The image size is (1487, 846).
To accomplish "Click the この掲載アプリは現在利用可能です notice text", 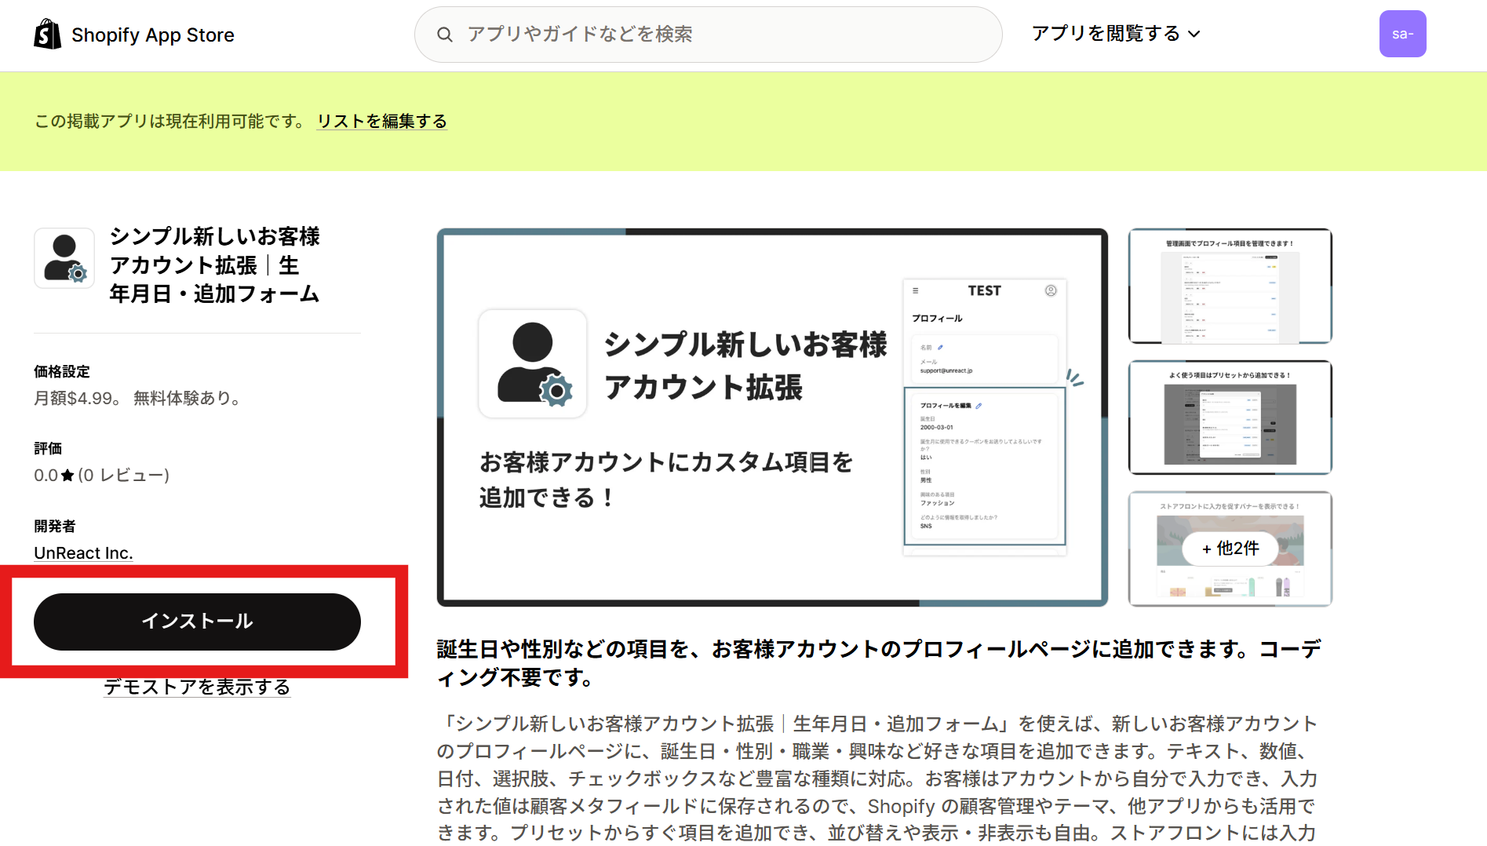I will click(x=170, y=121).
